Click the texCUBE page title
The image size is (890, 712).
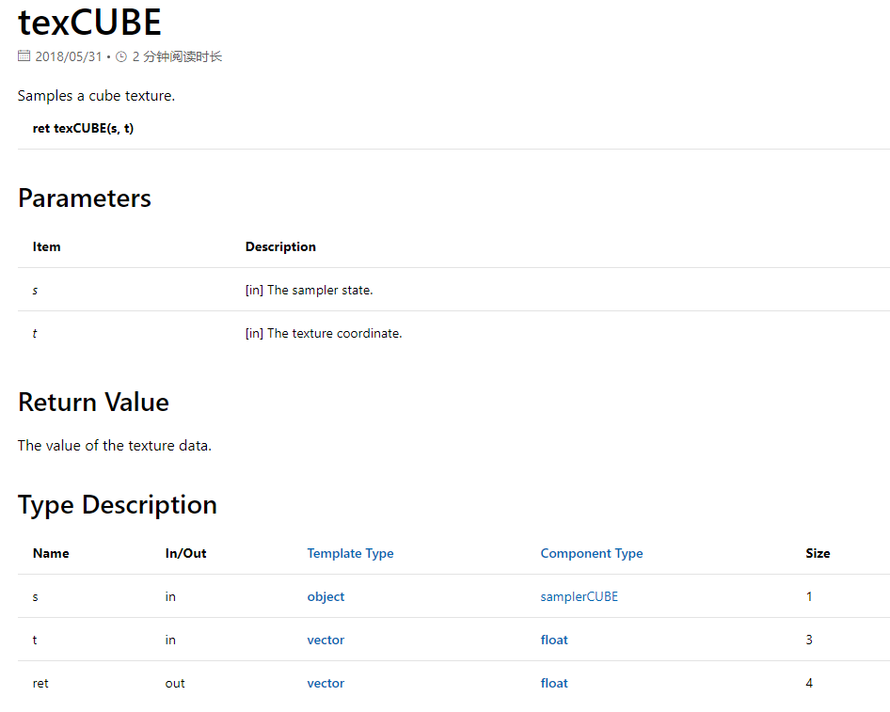(x=89, y=23)
